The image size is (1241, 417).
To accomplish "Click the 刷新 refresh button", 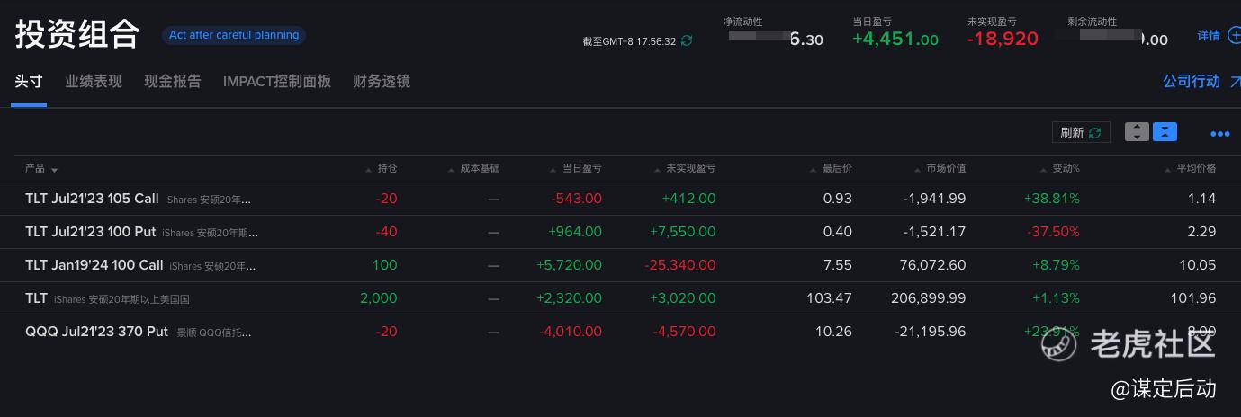I will click(x=1081, y=132).
